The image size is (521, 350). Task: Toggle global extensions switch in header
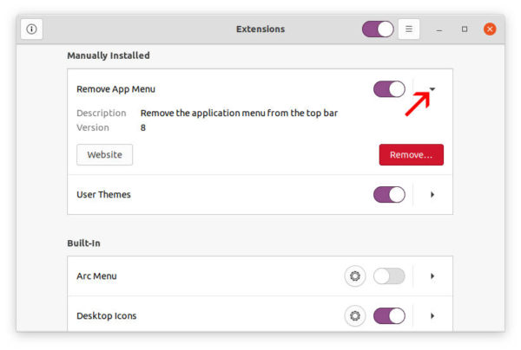click(x=378, y=29)
